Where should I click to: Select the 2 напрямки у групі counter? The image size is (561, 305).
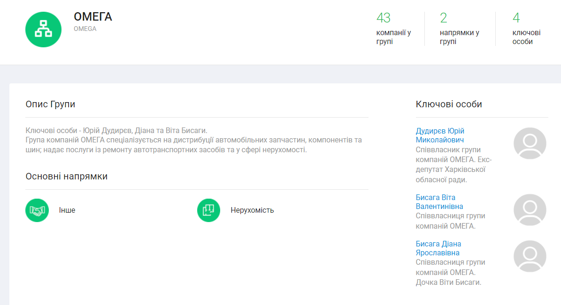459,29
